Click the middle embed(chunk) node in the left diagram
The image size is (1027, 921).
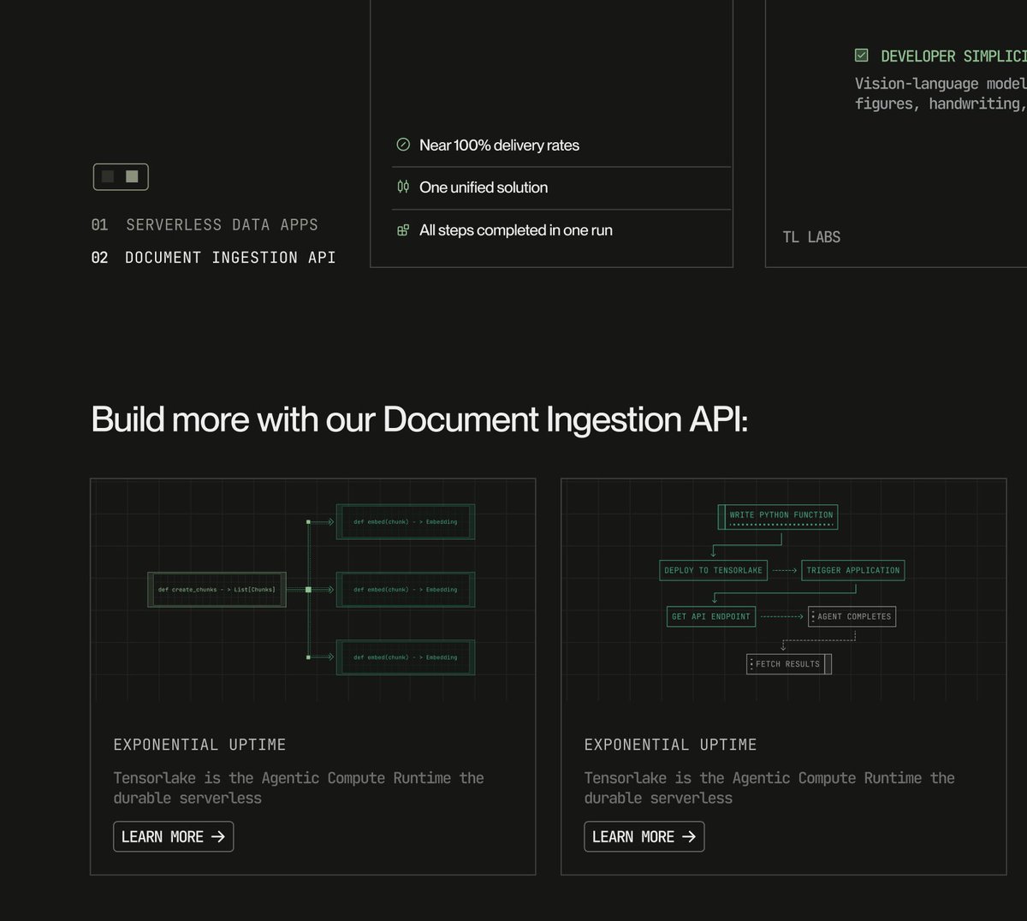tap(406, 590)
